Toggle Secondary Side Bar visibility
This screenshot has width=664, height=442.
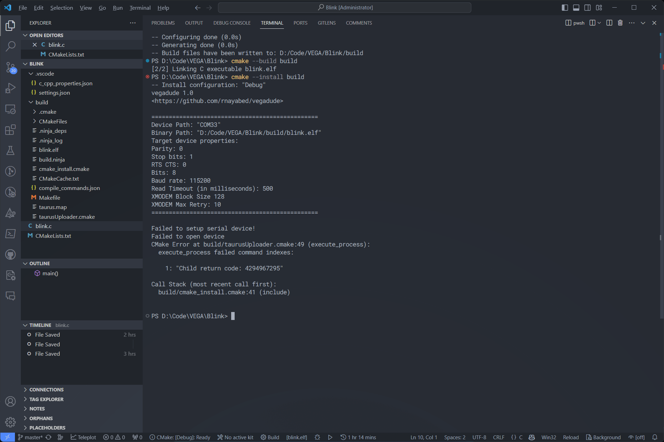[588, 8]
